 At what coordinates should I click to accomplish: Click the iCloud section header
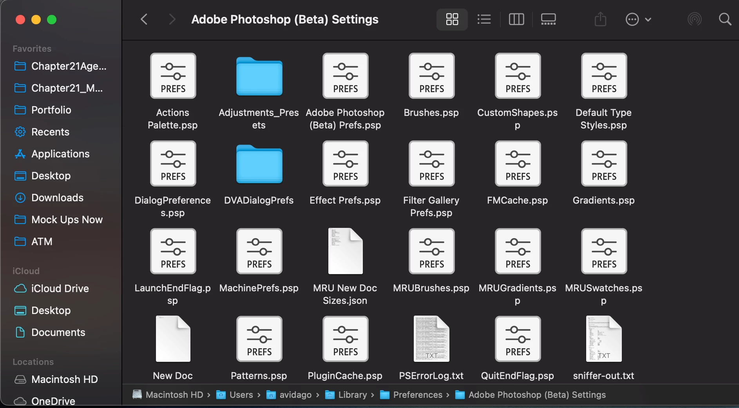[x=26, y=271]
